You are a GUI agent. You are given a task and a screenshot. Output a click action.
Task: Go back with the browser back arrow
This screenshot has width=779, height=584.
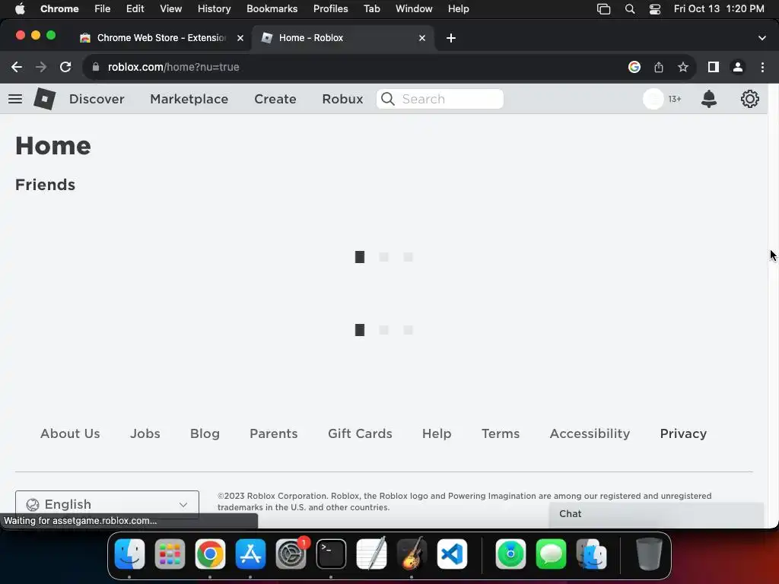click(17, 67)
